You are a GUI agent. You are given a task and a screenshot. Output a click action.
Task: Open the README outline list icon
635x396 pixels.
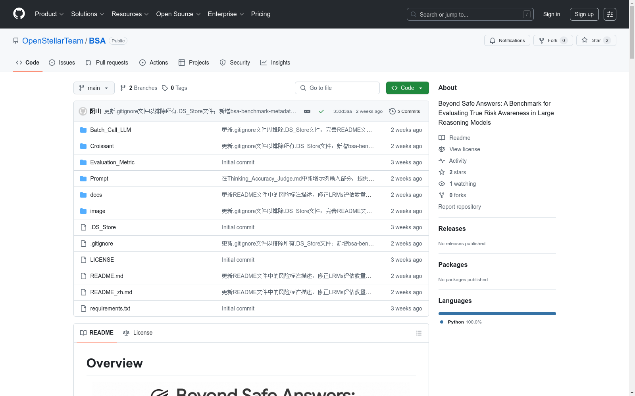(x=418, y=333)
